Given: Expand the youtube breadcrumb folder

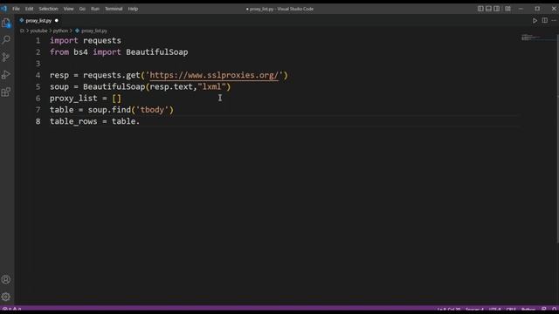Looking at the screenshot, I should 38,31.
